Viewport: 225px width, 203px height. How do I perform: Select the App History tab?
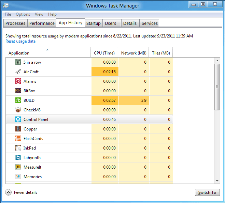(x=70, y=22)
